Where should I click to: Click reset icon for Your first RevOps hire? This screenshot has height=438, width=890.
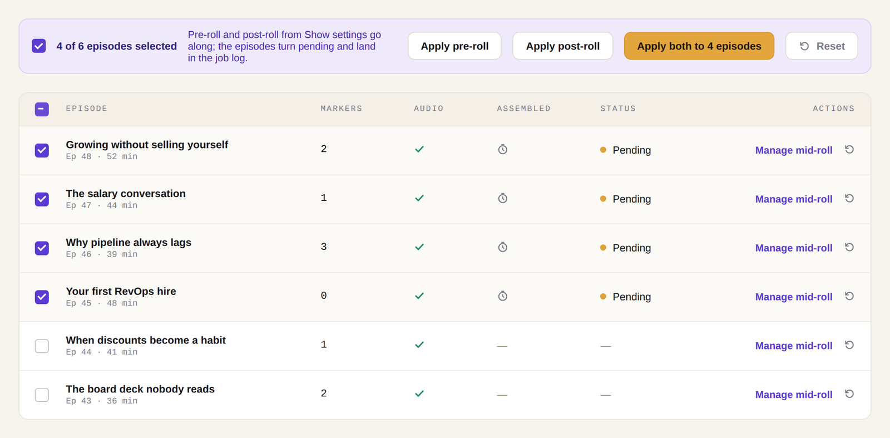coord(849,296)
